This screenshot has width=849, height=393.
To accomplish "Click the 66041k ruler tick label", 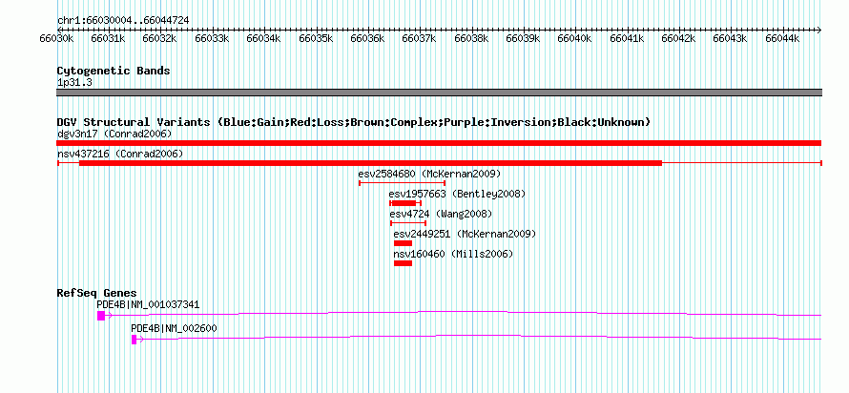I will [x=628, y=38].
